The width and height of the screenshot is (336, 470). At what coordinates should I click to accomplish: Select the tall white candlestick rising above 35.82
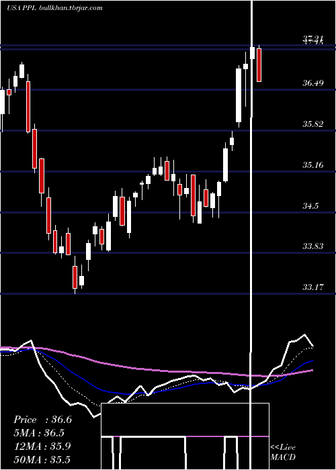(239, 95)
